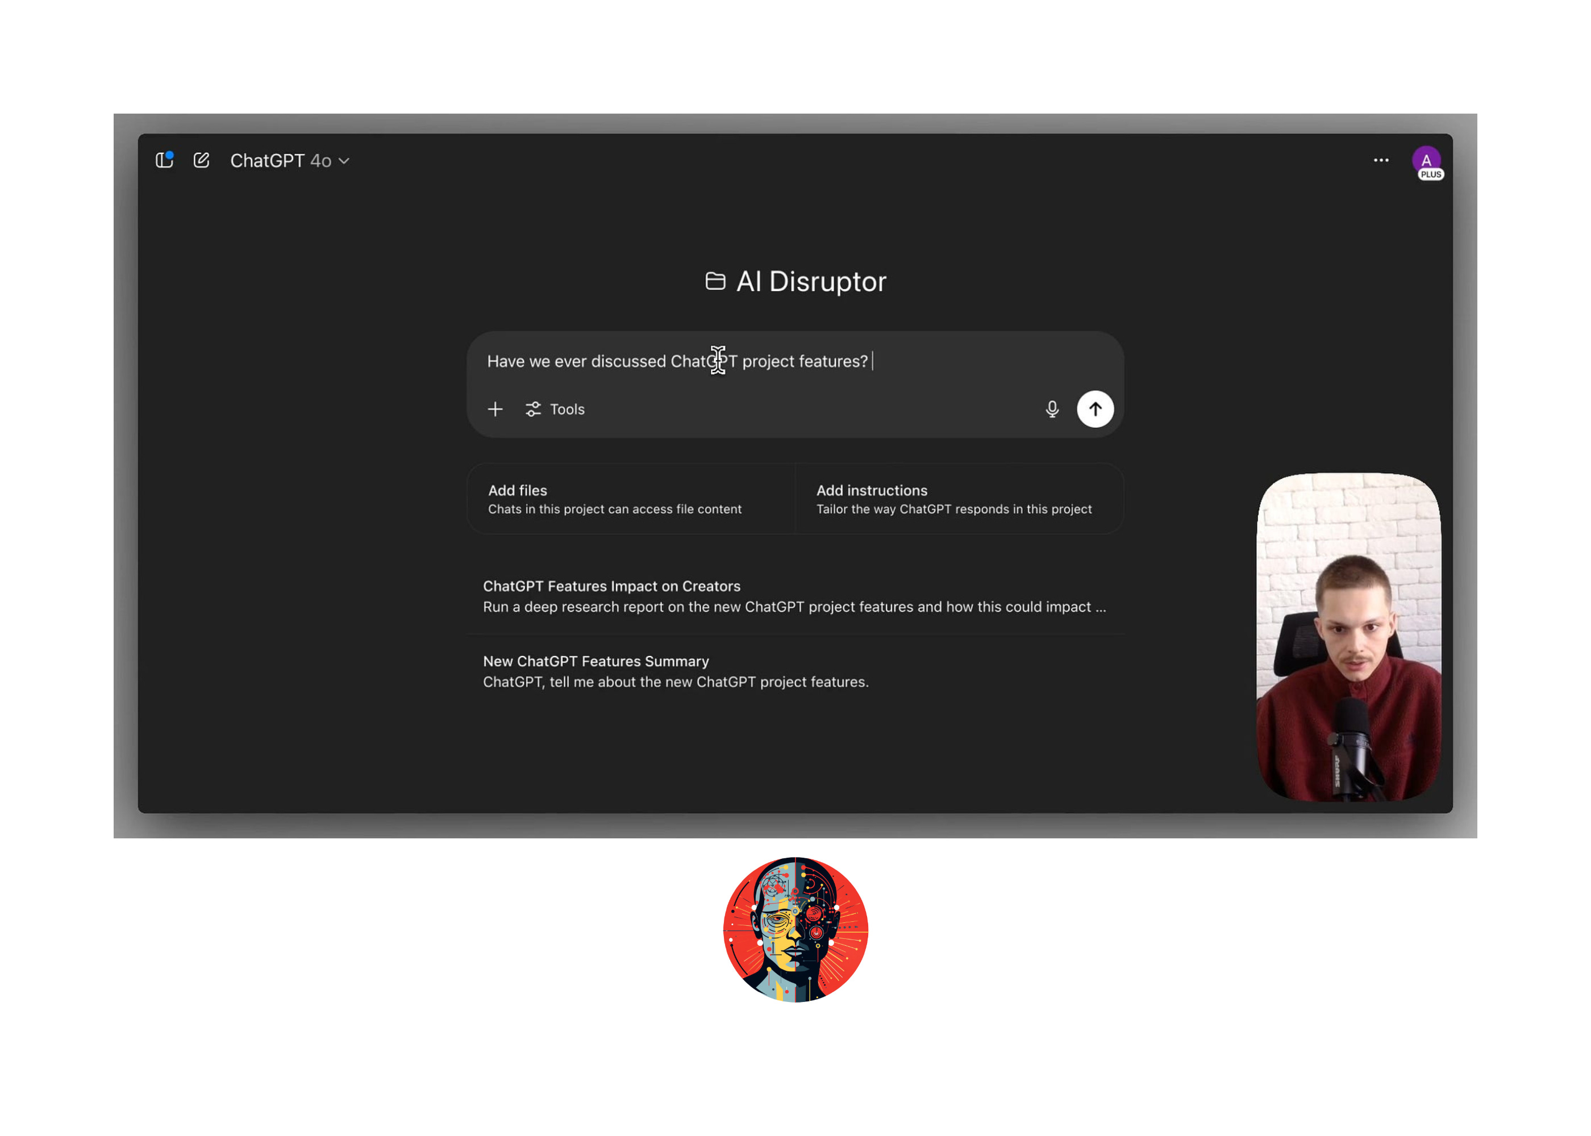Open the ChatGPT 4o model dropdown

[290, 161]
